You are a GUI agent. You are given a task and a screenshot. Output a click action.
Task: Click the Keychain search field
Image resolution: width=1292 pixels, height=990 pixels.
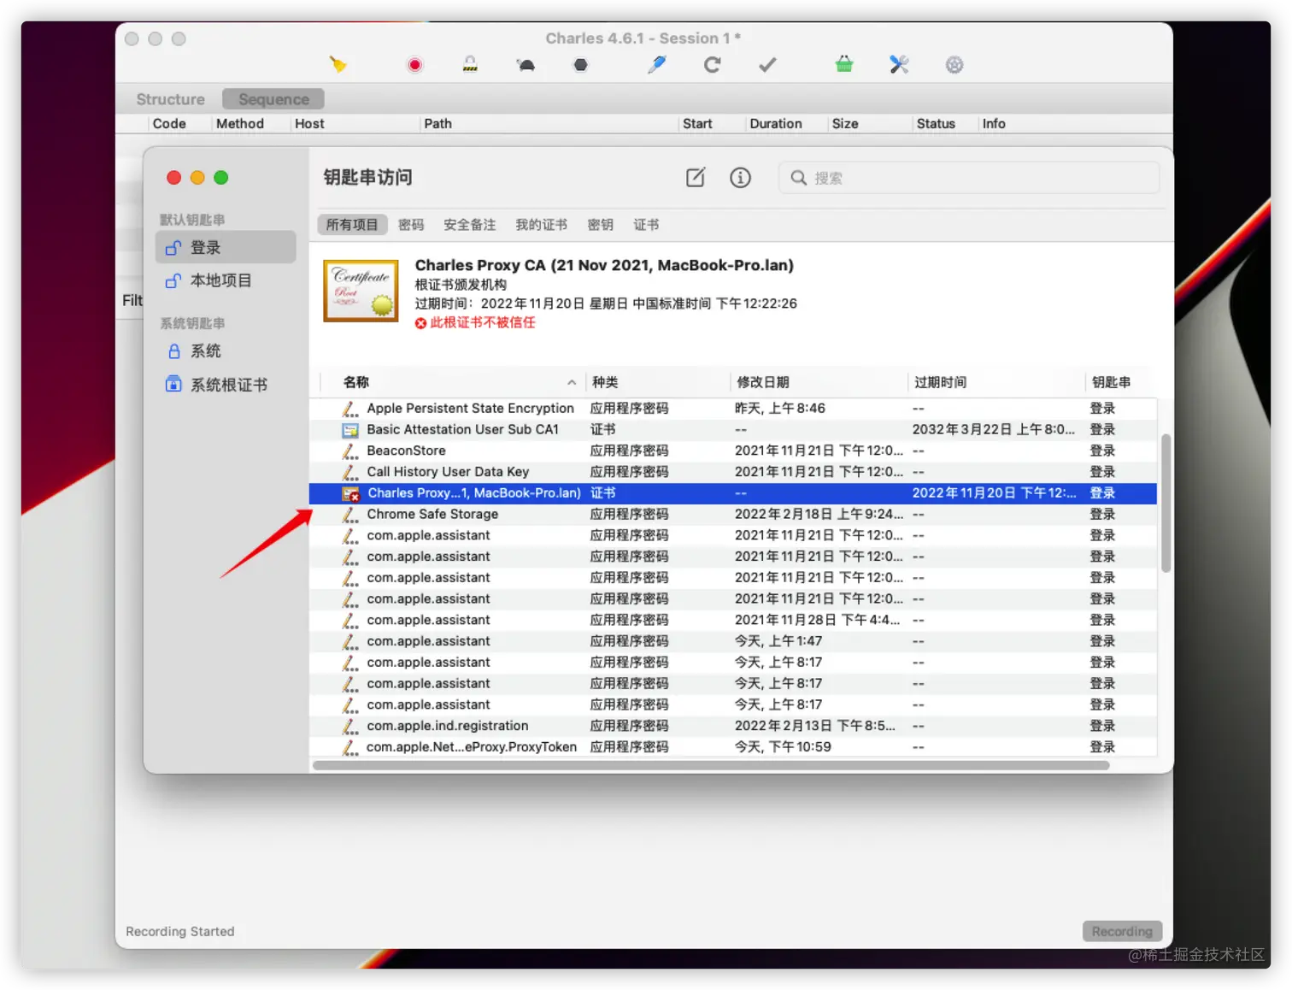point(969,178)
